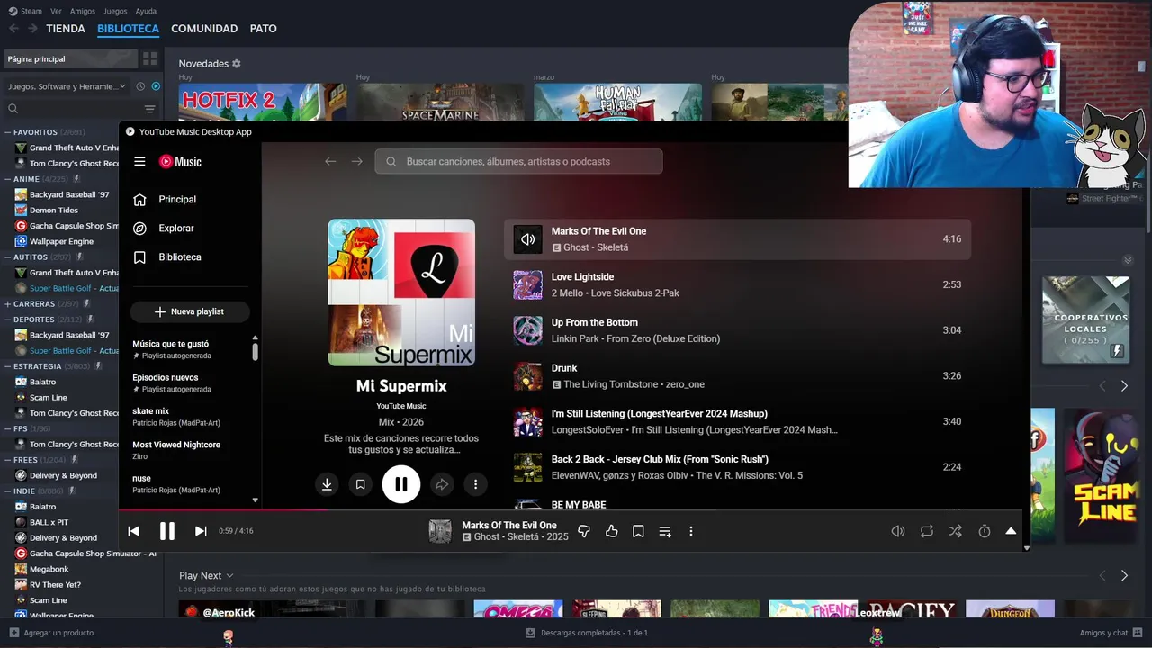Open the PATO profile tab in Steam
The width and height of the screenshot is (1152, 648).
[x=263, y=29]
